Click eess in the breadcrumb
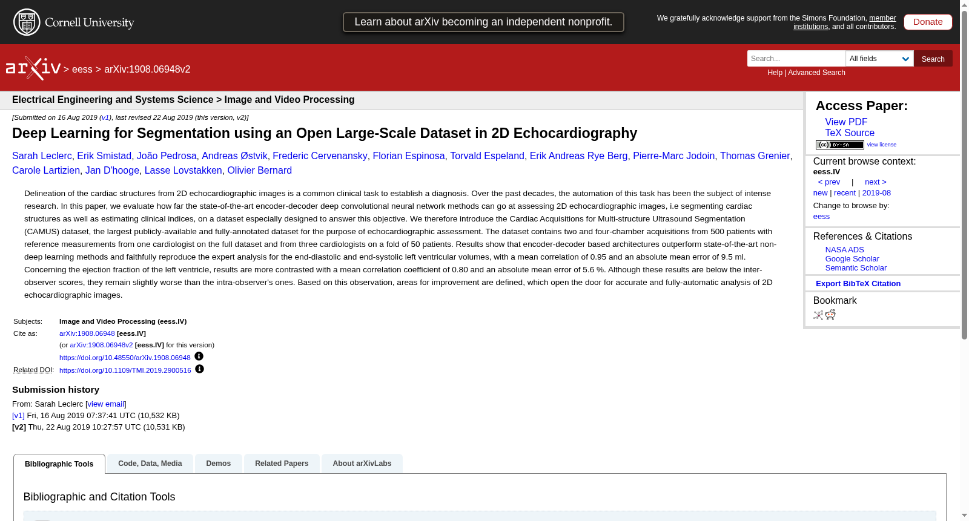 point(82,70)
